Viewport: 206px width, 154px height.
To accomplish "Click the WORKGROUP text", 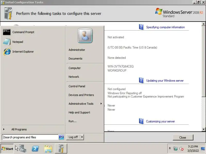I will point(117,70).
